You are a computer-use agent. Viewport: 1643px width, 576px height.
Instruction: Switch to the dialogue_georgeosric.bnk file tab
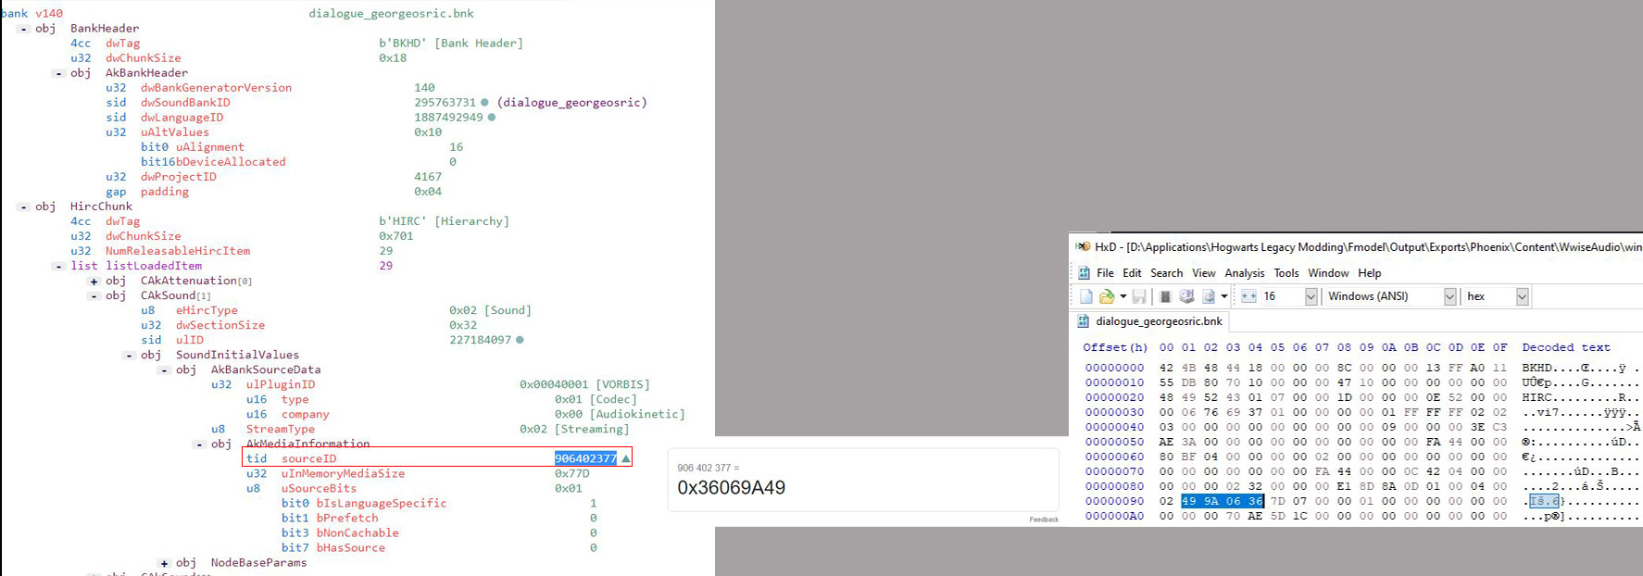[x=1158, y=321]
